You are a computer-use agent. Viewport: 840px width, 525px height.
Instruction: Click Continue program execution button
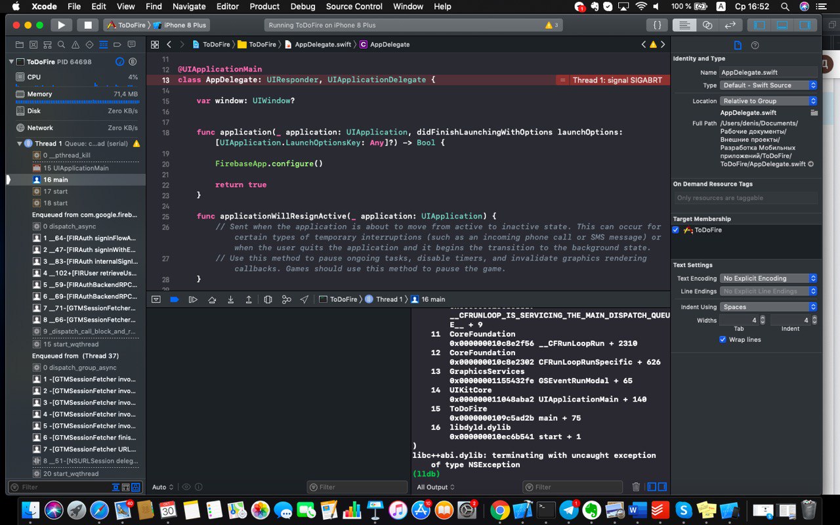[x=193, y=299]
